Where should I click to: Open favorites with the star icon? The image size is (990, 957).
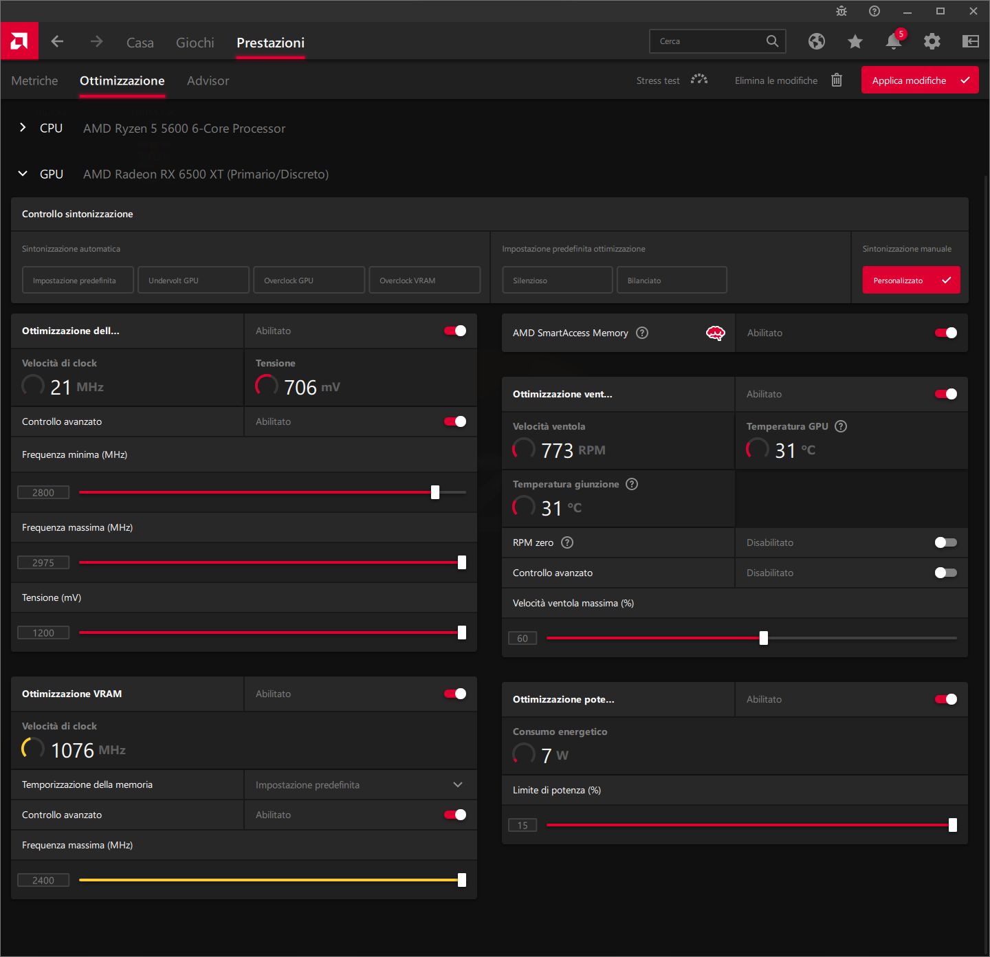click(x=855, y=41)
